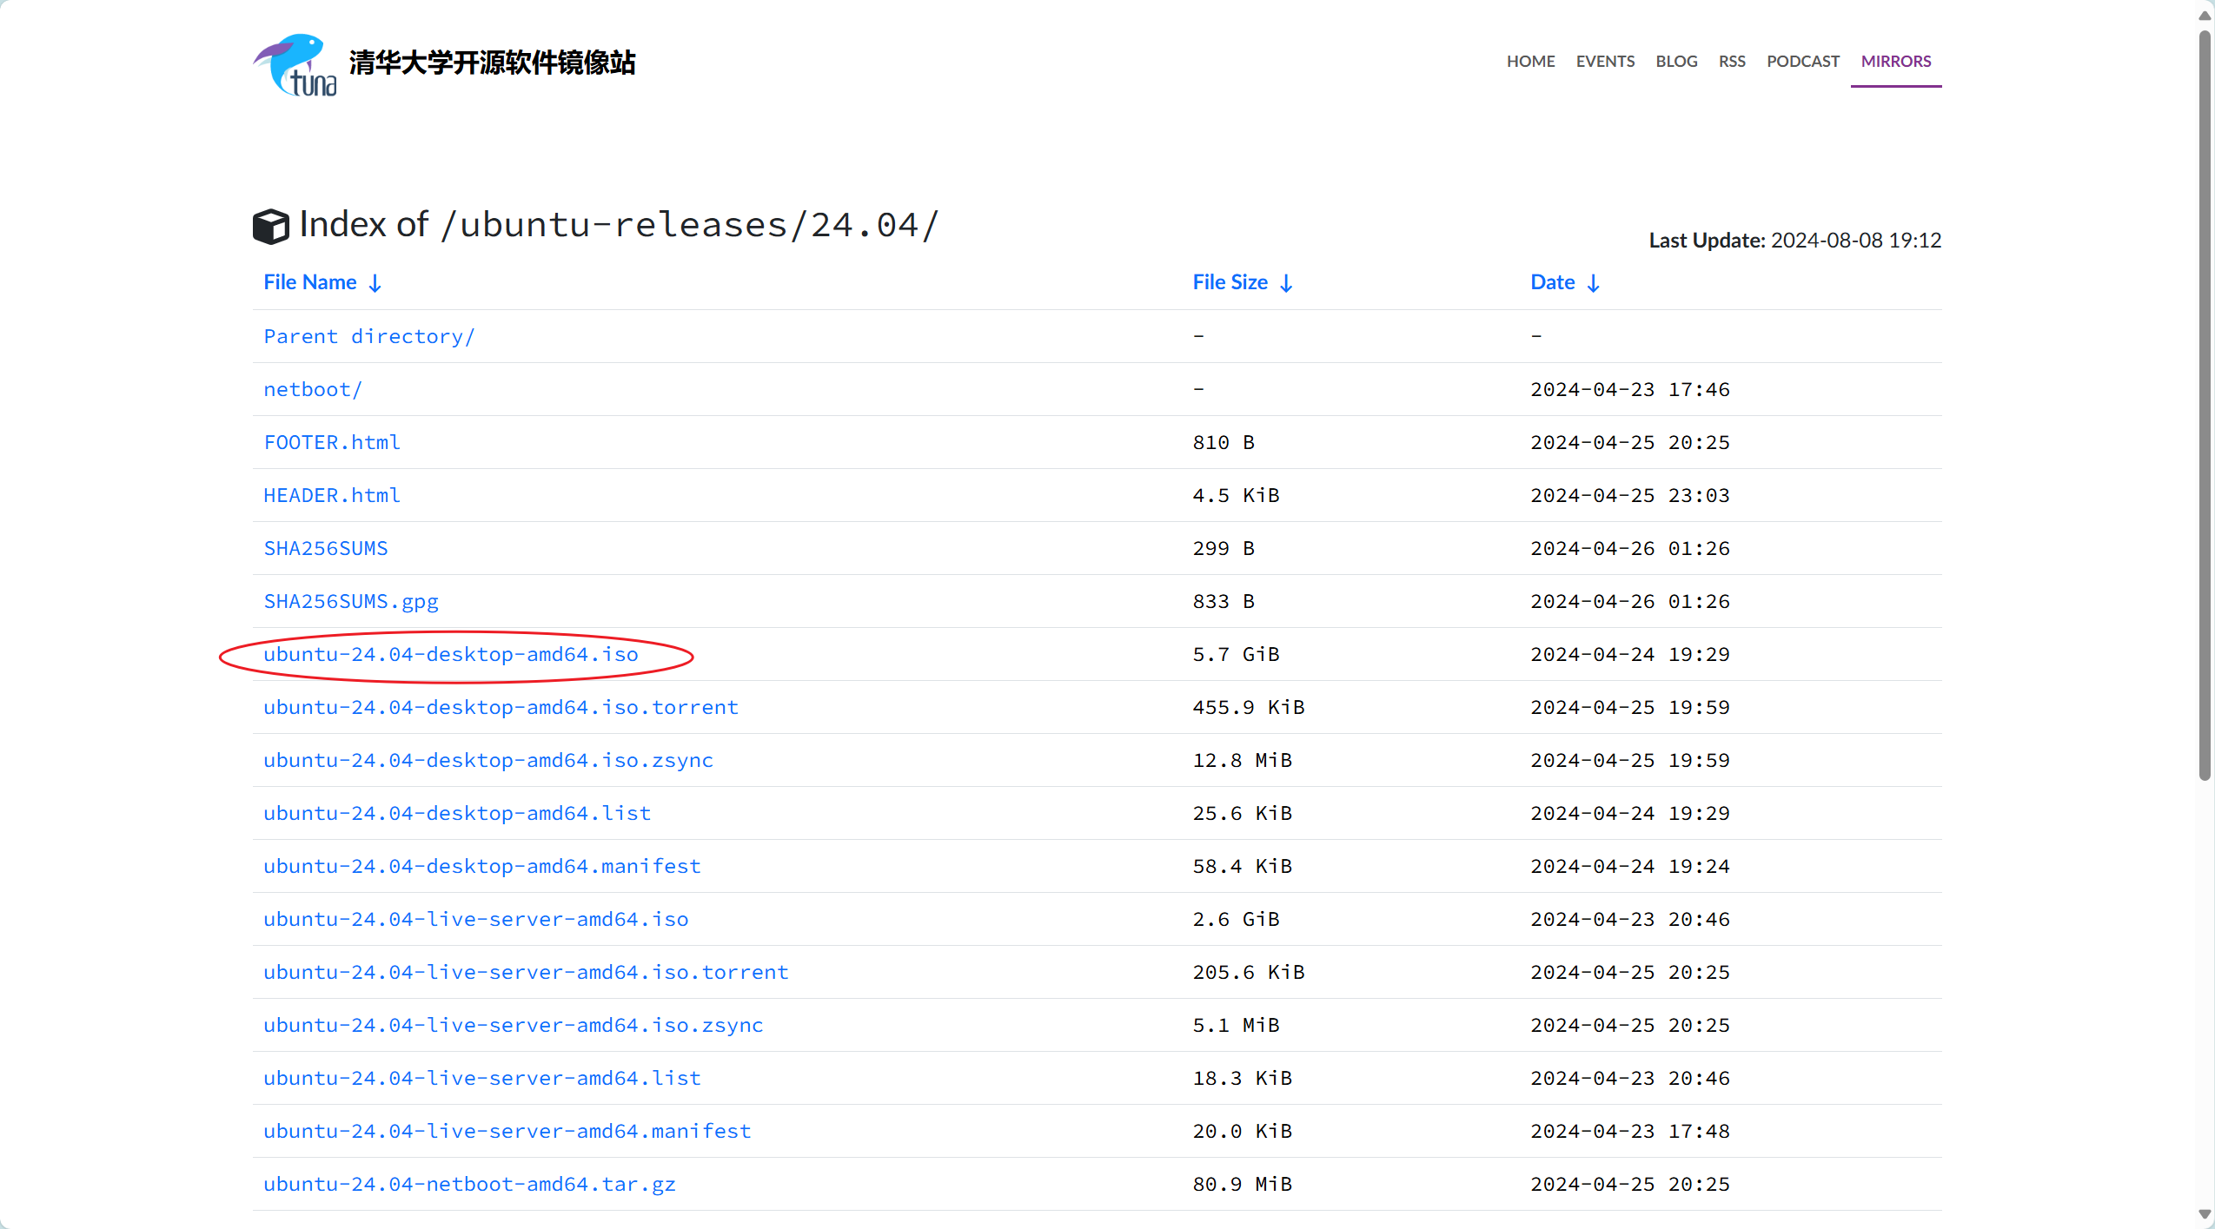Open ubuntu-24.04-desktop-amd64.iso.zsync

tap(488, 760)
